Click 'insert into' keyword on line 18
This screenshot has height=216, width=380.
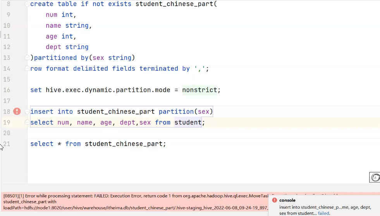52,112
